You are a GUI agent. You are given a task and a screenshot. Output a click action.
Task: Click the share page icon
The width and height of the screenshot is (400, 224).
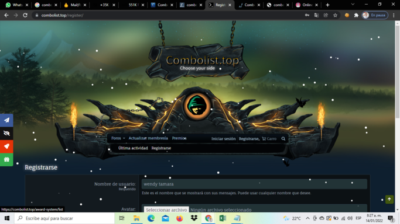326,15
